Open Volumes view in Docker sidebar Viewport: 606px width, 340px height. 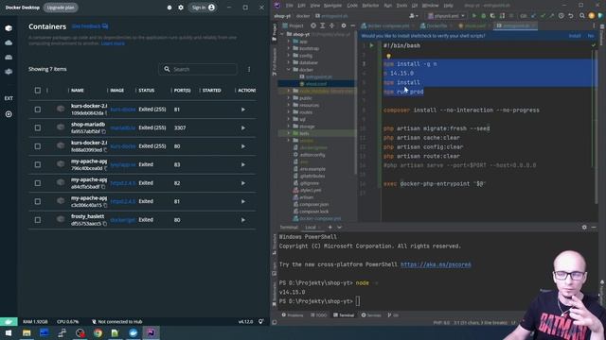tap(9, 57)
